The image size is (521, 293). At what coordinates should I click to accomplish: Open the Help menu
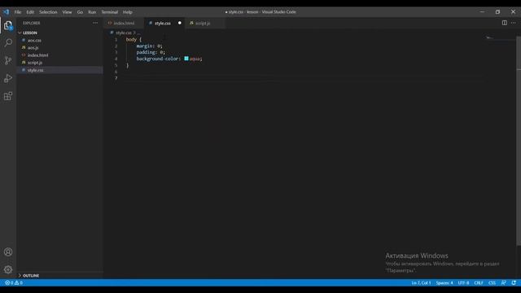pos(128,12)
